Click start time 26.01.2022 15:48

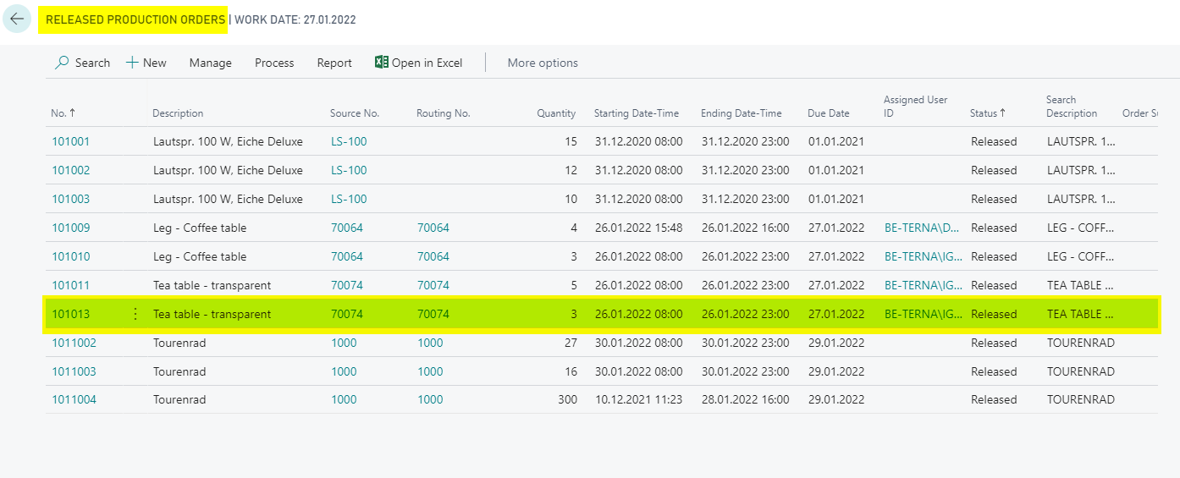click(638, 228)
